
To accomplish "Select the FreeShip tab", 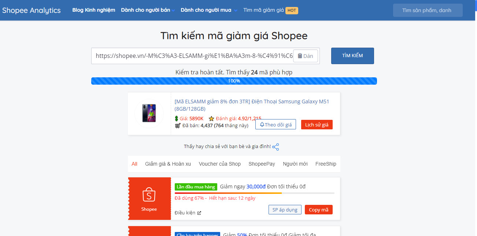I will point(326,164).
